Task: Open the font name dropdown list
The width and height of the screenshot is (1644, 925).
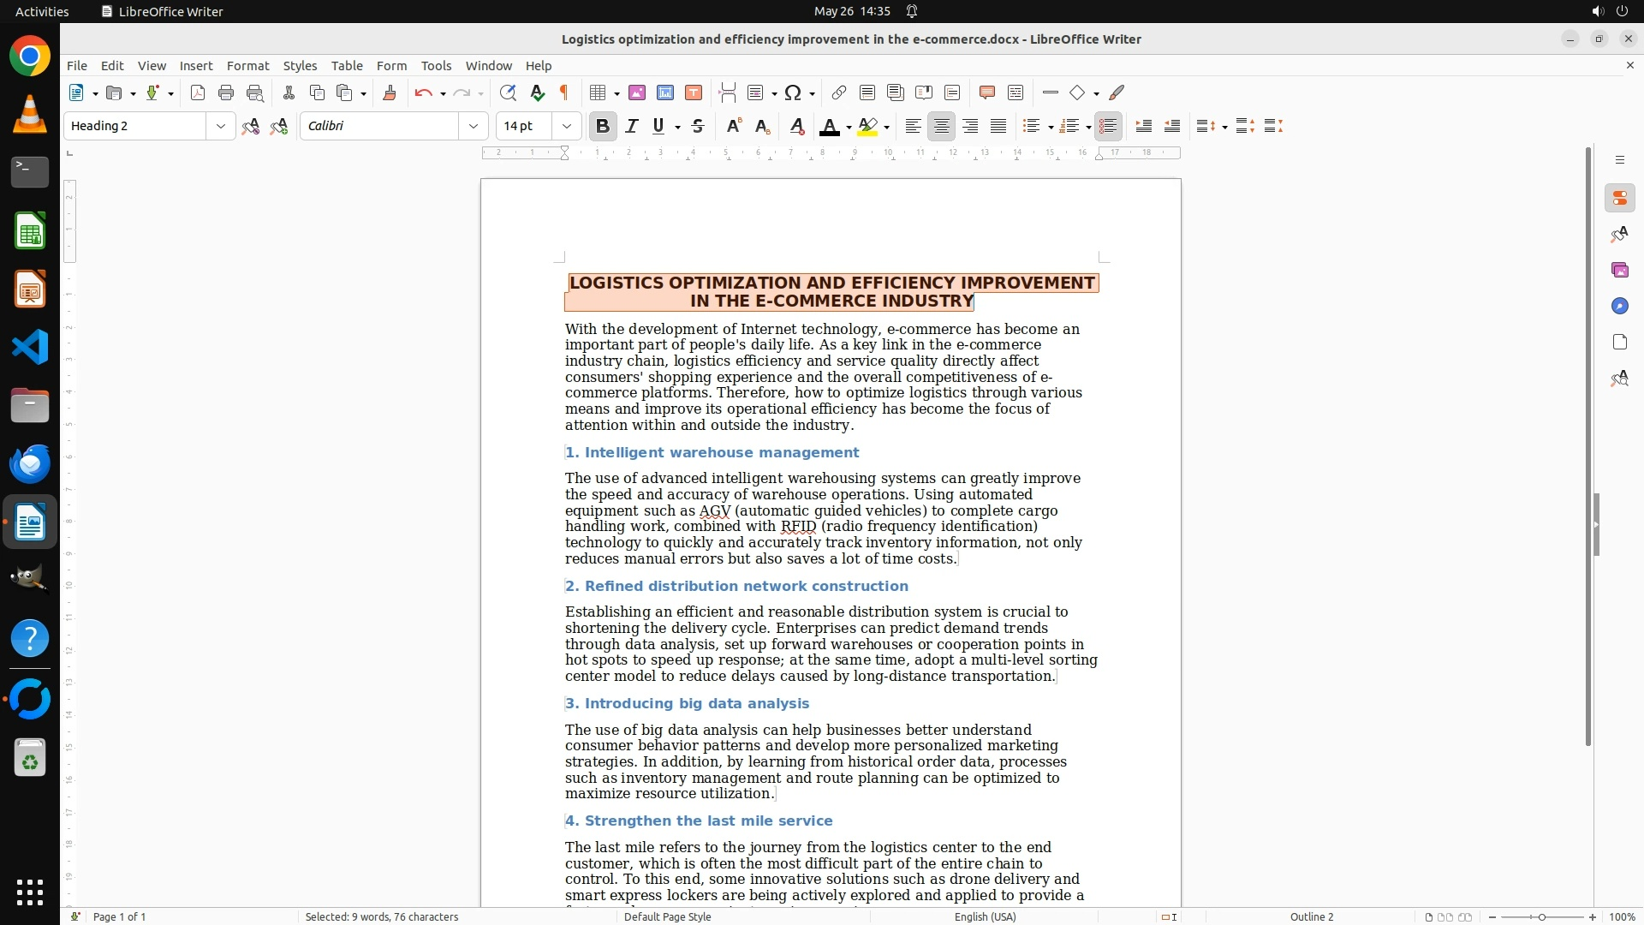Action: [473, 126]
